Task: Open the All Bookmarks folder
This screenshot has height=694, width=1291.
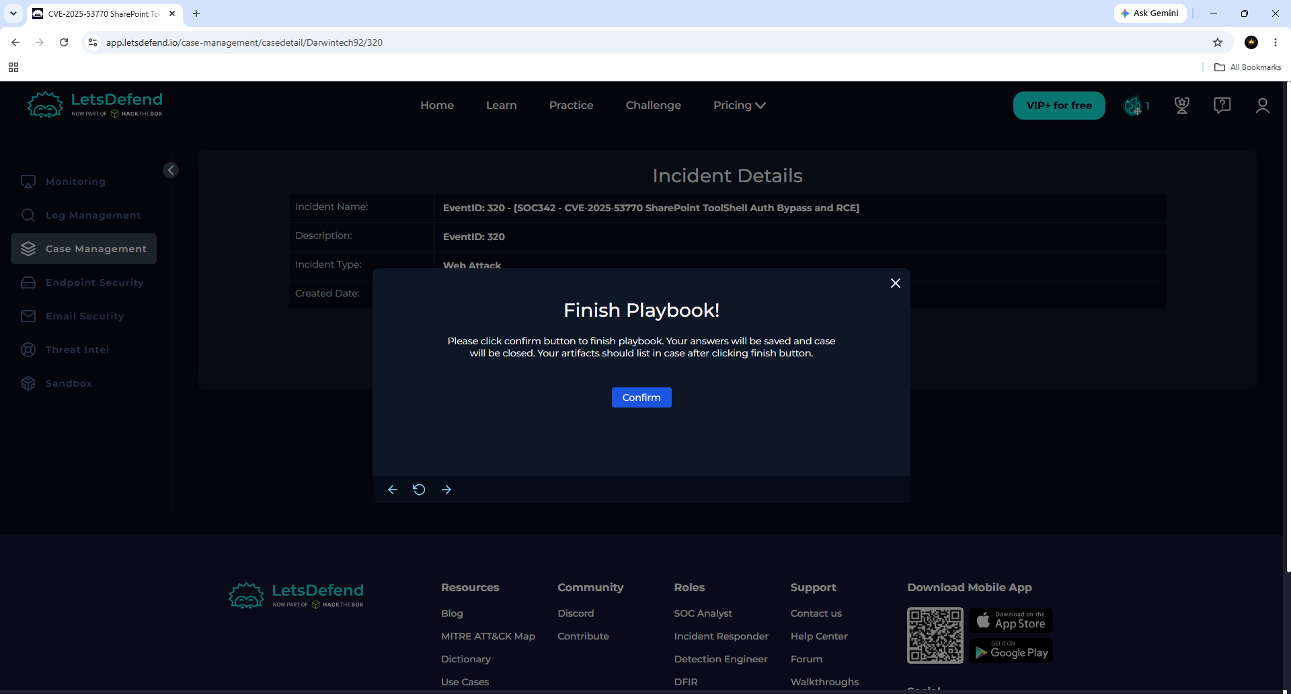Action: pyautogui.click(x=1247, y=67)
